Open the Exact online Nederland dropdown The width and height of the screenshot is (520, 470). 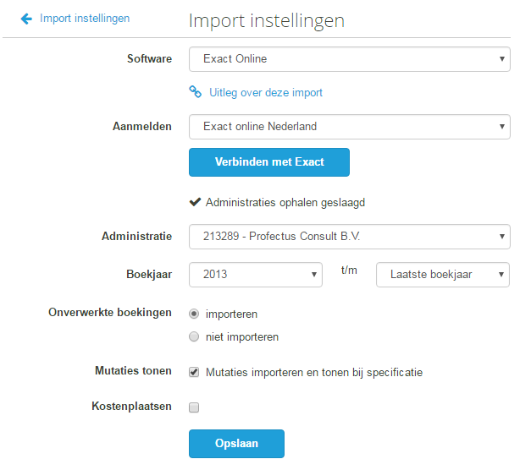click(350, 127)
